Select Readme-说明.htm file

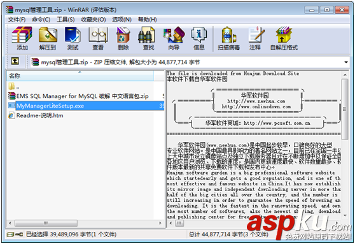click(36, 115)
